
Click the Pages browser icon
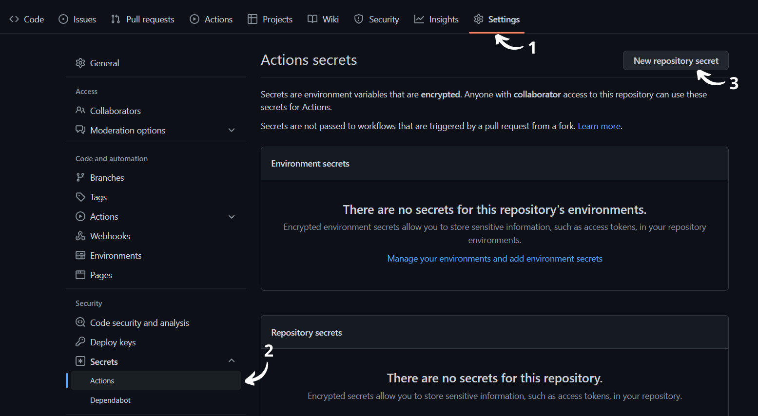tap(80, 275)
